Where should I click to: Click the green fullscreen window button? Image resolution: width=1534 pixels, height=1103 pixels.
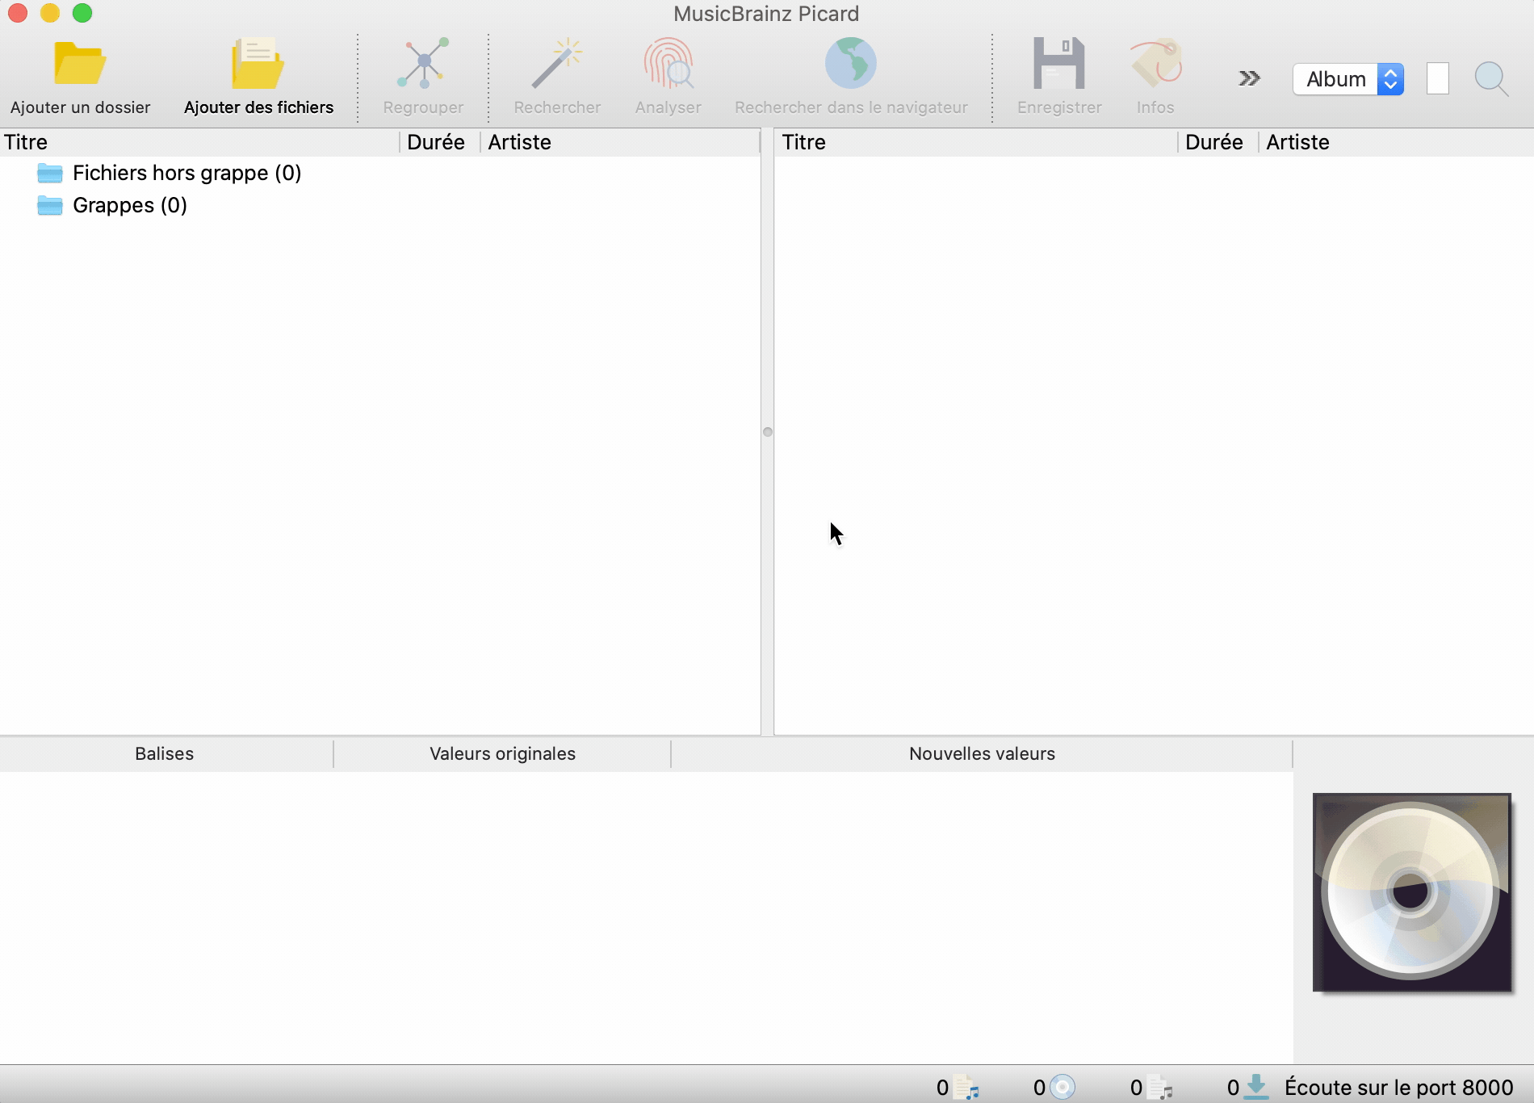pos(82,13)
